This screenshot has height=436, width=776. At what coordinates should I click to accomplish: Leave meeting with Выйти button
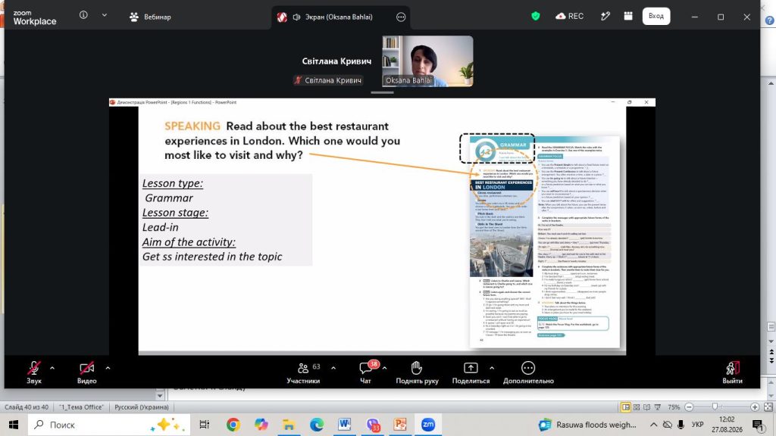pyautogui.click(x=732, y=372)
